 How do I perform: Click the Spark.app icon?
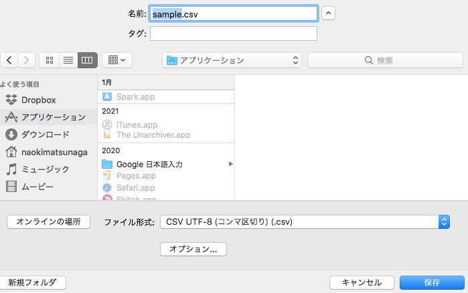tap(107, 96)
